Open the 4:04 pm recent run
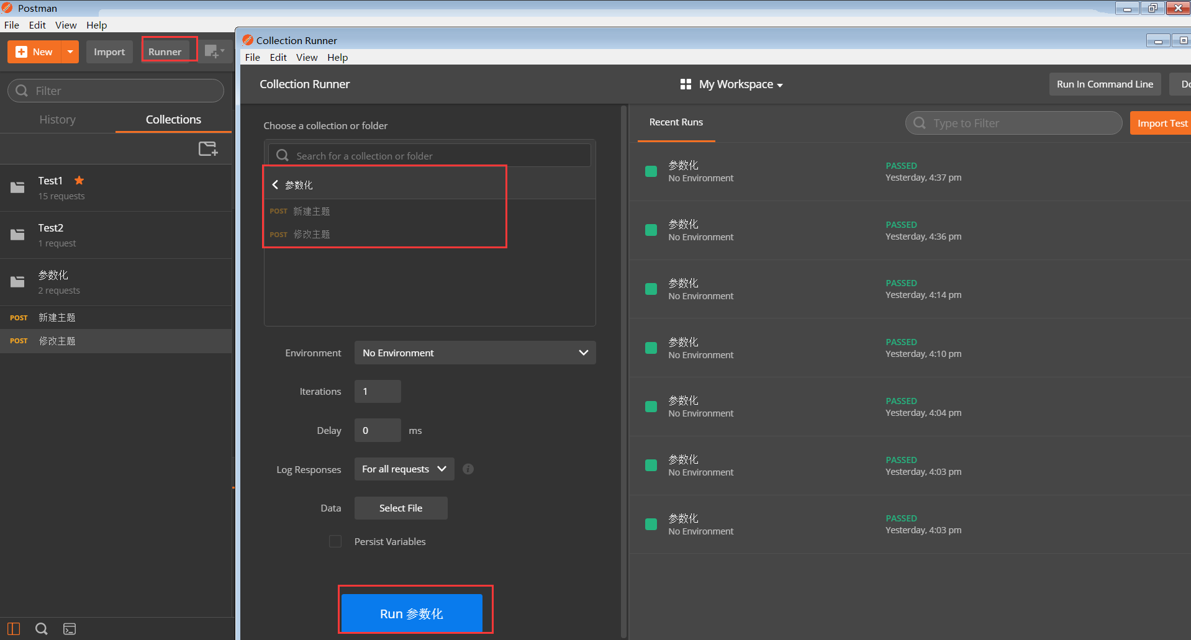The height and width of the screenshot is (640, 1191). (x=910, y=407)
